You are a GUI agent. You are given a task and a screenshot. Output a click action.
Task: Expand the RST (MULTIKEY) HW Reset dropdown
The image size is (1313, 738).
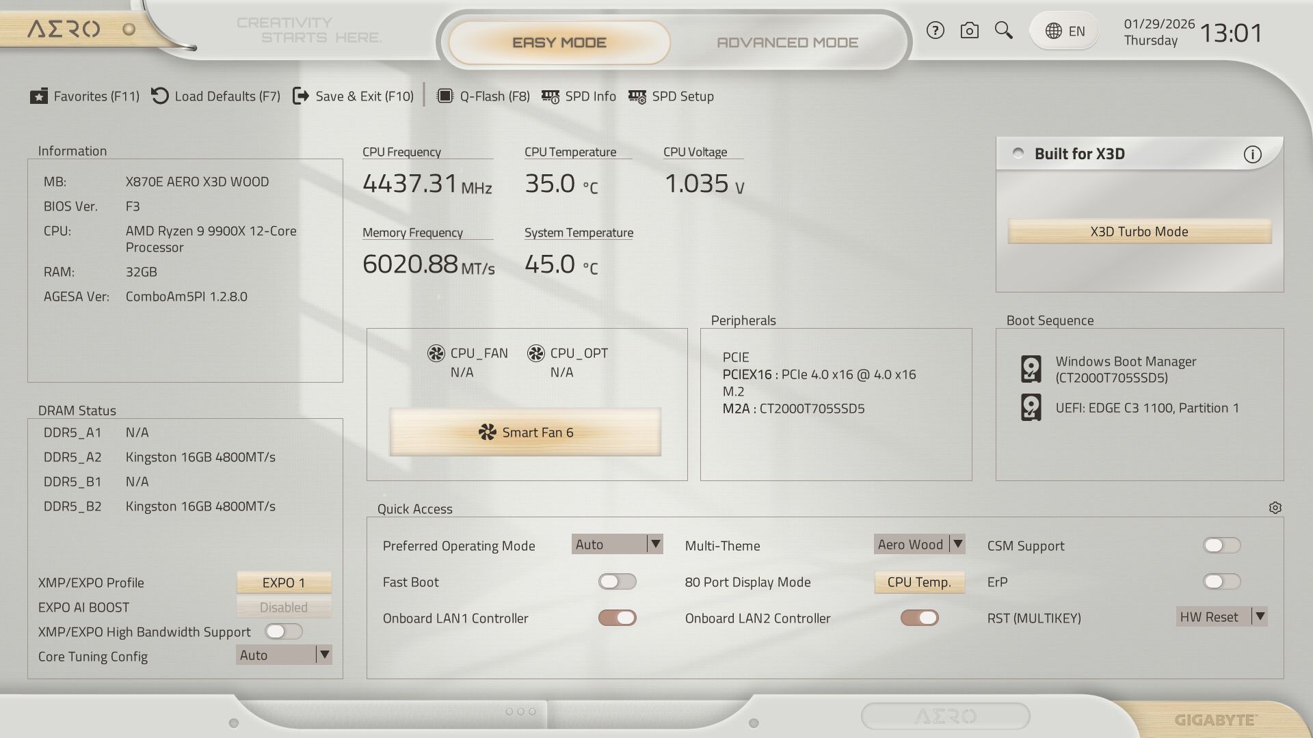(x=1221, y=616)
